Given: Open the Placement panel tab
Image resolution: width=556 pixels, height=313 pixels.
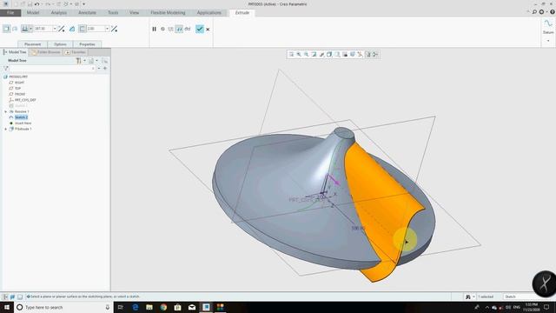Looking at the screenshot, I should [x=33, y=44].
